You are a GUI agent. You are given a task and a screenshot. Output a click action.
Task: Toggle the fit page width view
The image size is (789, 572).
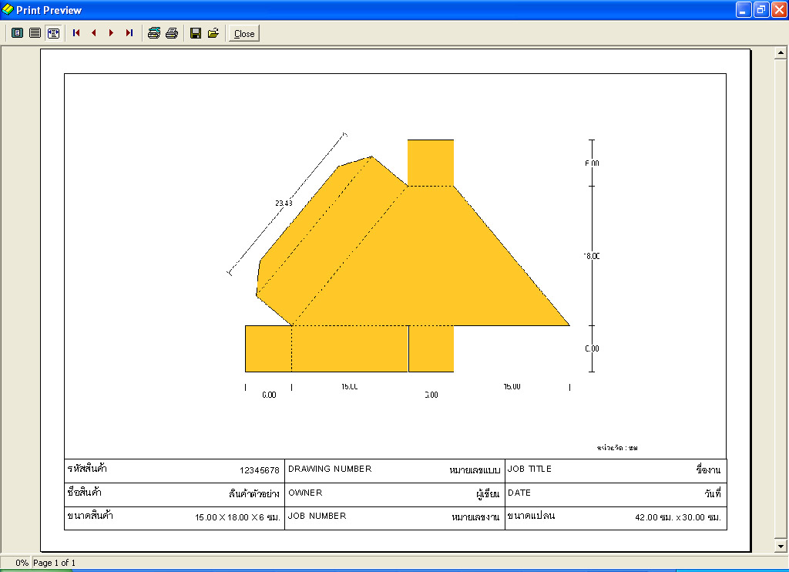click(x=53, y=33)
